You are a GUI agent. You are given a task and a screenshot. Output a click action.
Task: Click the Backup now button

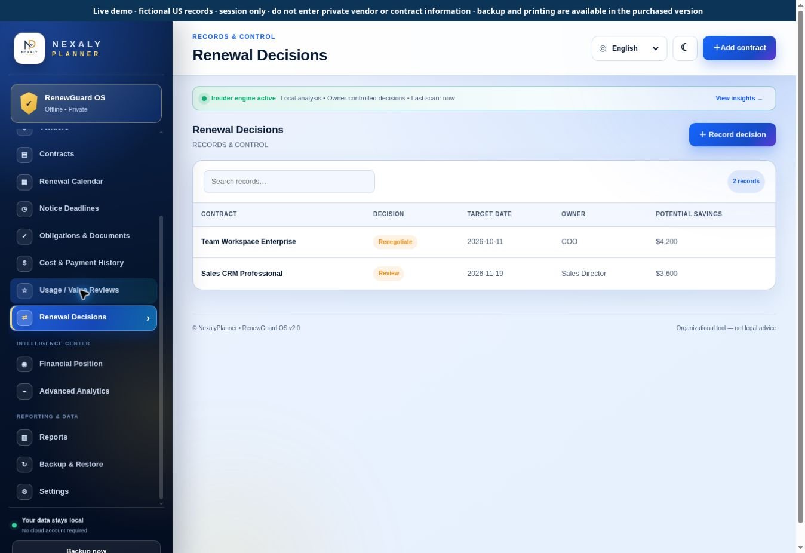point(86,548)
